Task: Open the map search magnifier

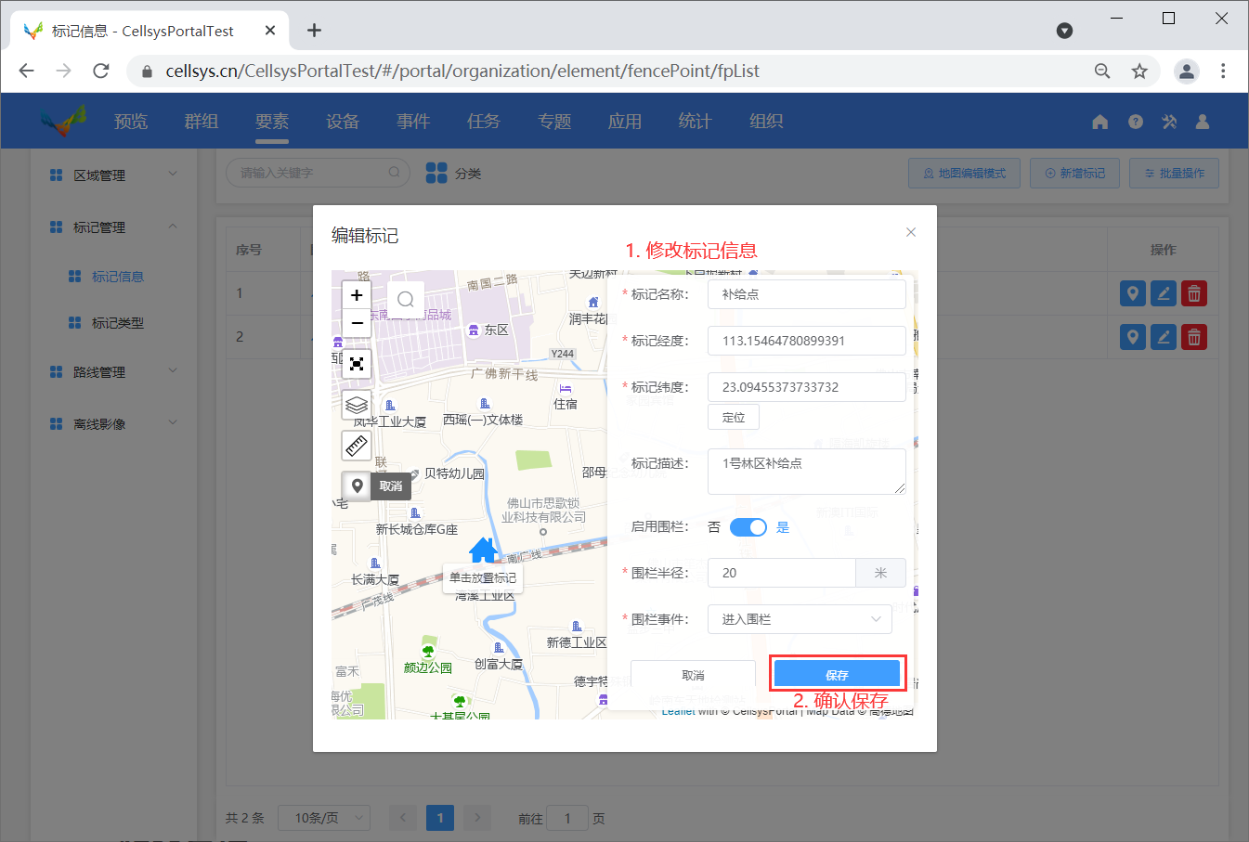Action: (405, 299)
